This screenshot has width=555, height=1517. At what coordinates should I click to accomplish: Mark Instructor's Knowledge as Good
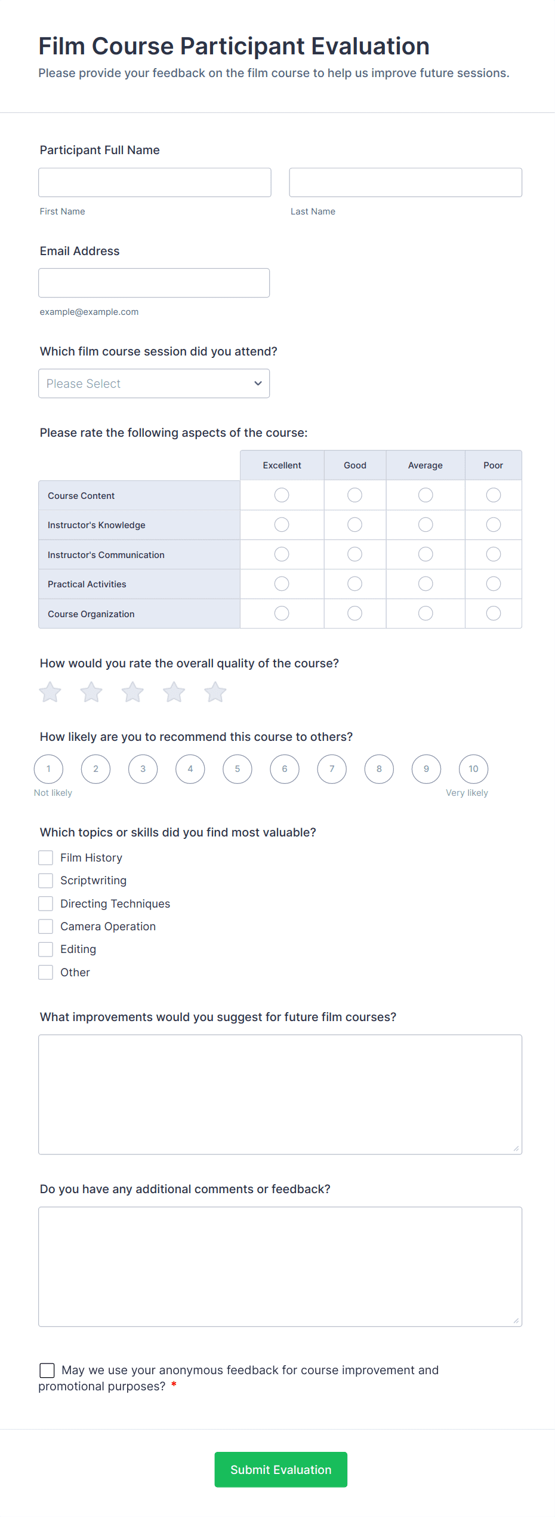(354, 525)
